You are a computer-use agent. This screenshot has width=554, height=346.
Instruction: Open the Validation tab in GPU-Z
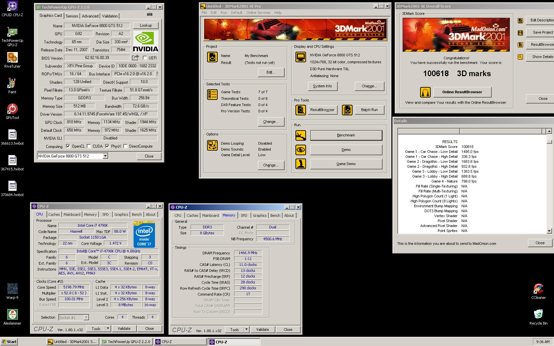coord(110,16)
